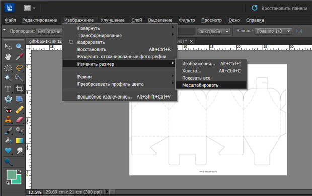Open the arrange documents layout dropdown
Image resolution: width=312 pixels, height=196 pixels.
[30, 8]
